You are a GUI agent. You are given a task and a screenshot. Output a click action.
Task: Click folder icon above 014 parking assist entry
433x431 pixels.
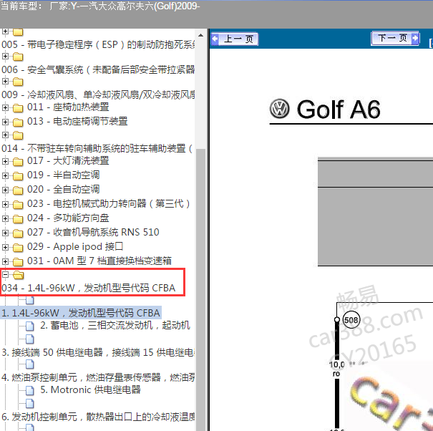point(18,135)
